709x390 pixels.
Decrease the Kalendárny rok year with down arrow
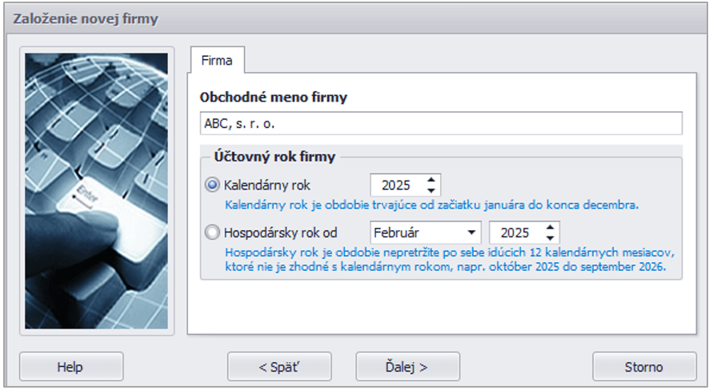click(431, 190)
